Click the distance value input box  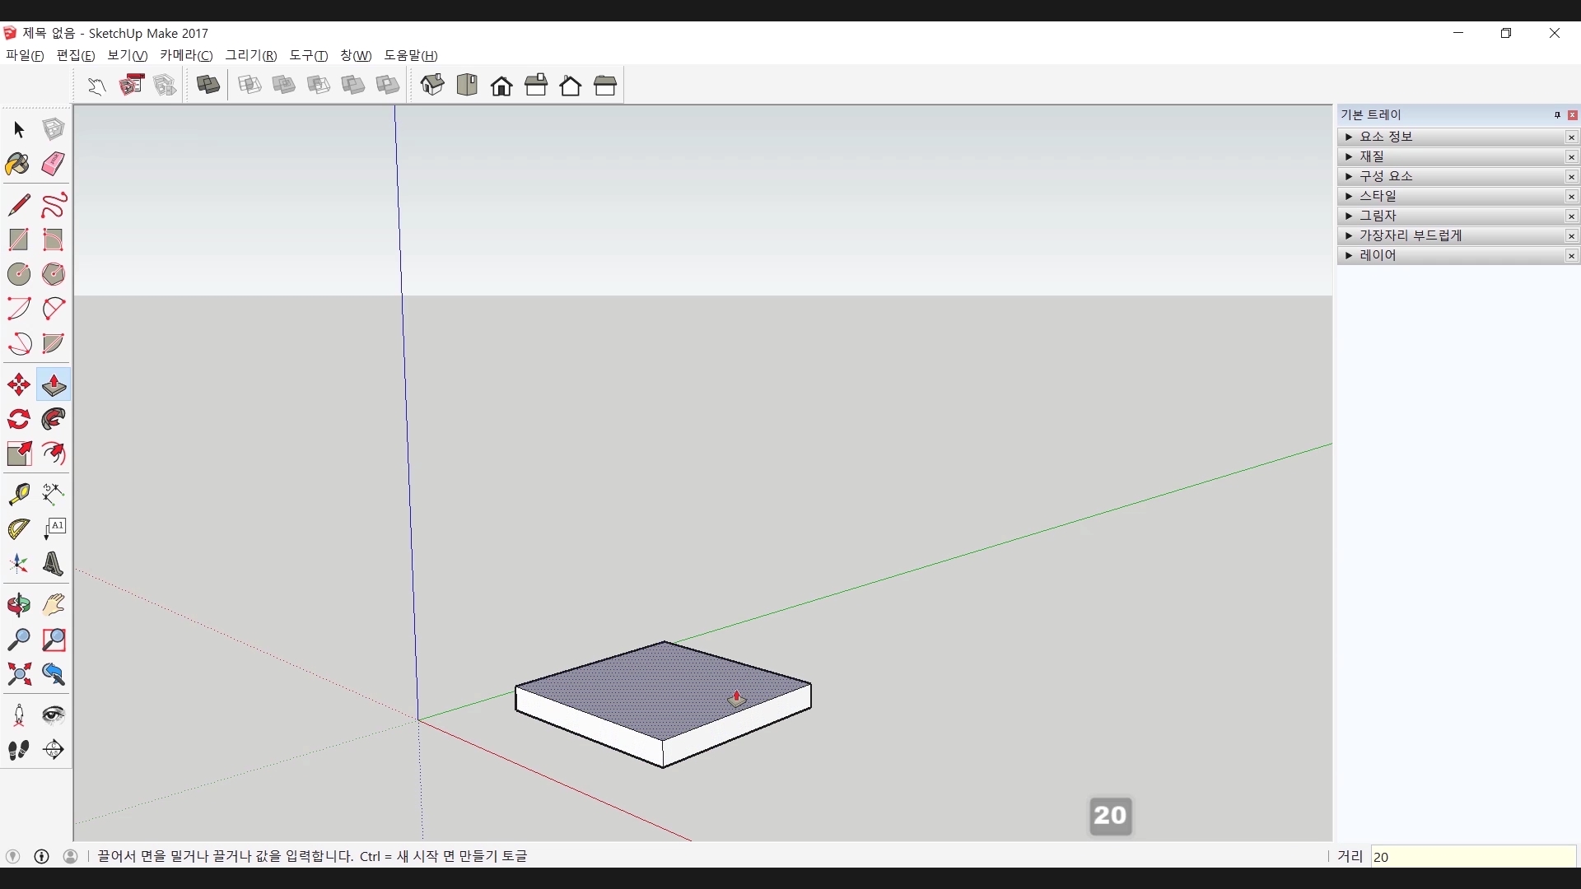(x=1472, y=857)
